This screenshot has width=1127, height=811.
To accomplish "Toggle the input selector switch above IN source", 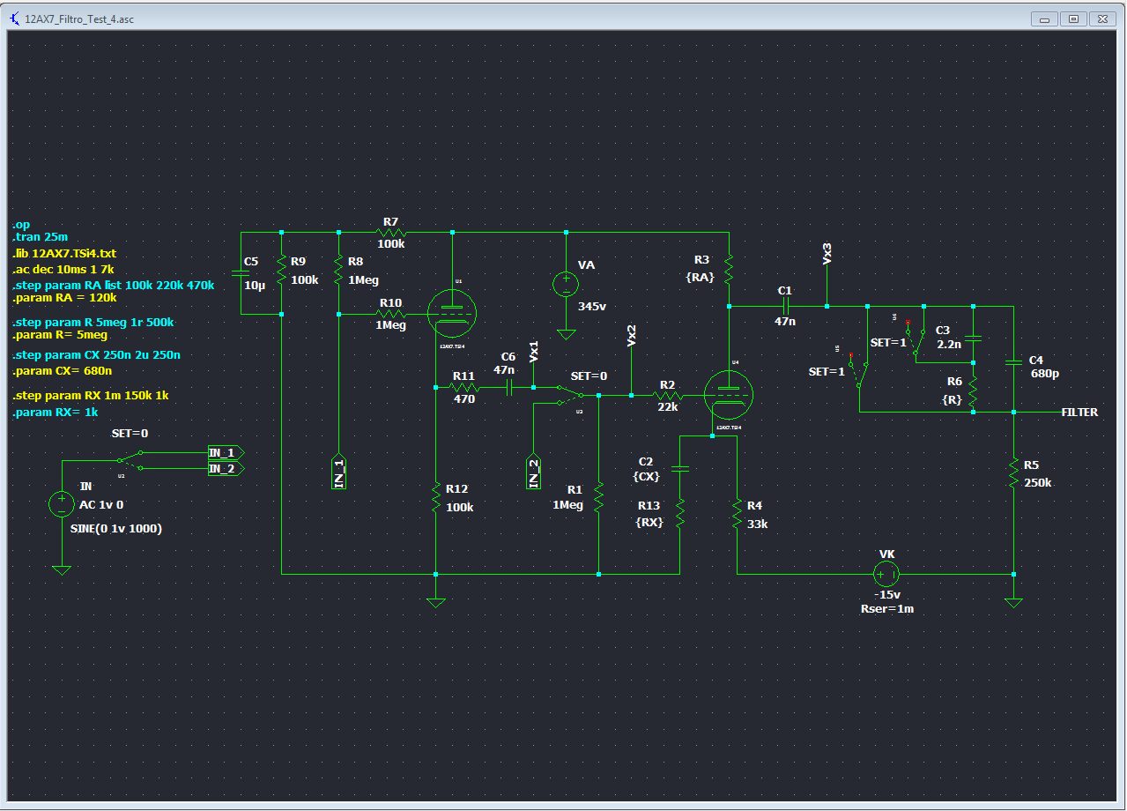I will pos(129,461).
